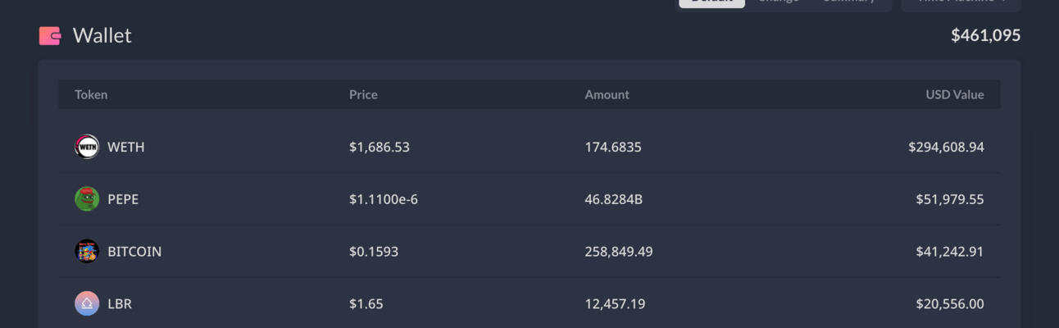This screenshot has height=328, width=1059.
Task: Click the WETH amount 174.6835
Action: point(613,148)
